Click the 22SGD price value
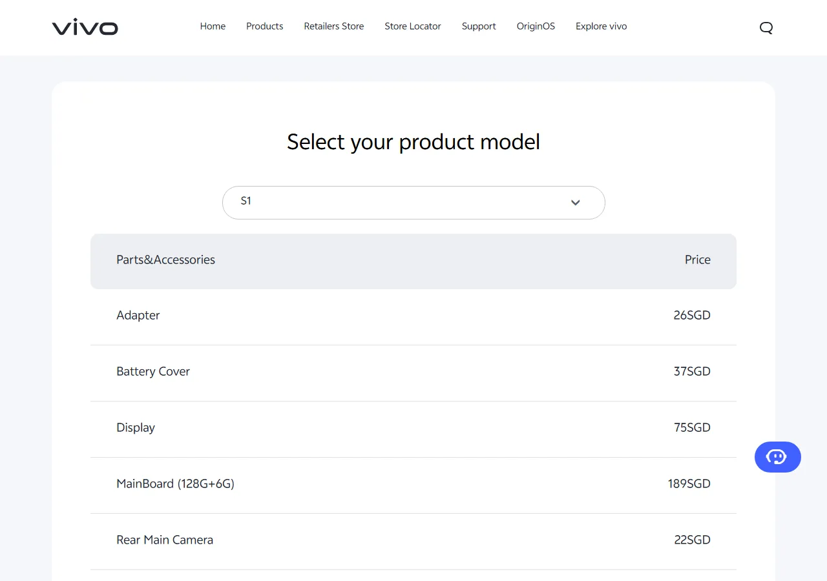This screenshot has height=581, width=827. pyautogui.click(x=692, y=540)
